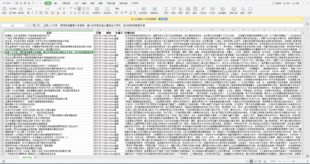Undo the last action
Viewport: 310px width, 164px height.
click(x=33, y=3)
